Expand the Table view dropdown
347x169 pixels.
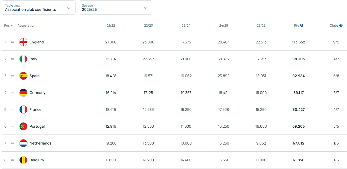(38, 8)
